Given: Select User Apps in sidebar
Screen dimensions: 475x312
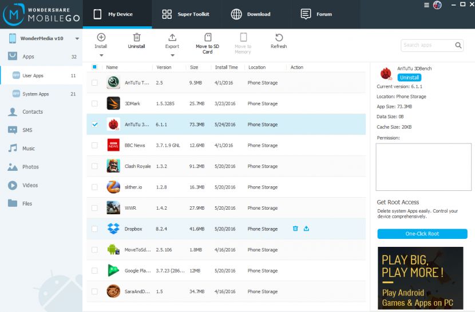Looking at the screenshot, I should (41, 75).
